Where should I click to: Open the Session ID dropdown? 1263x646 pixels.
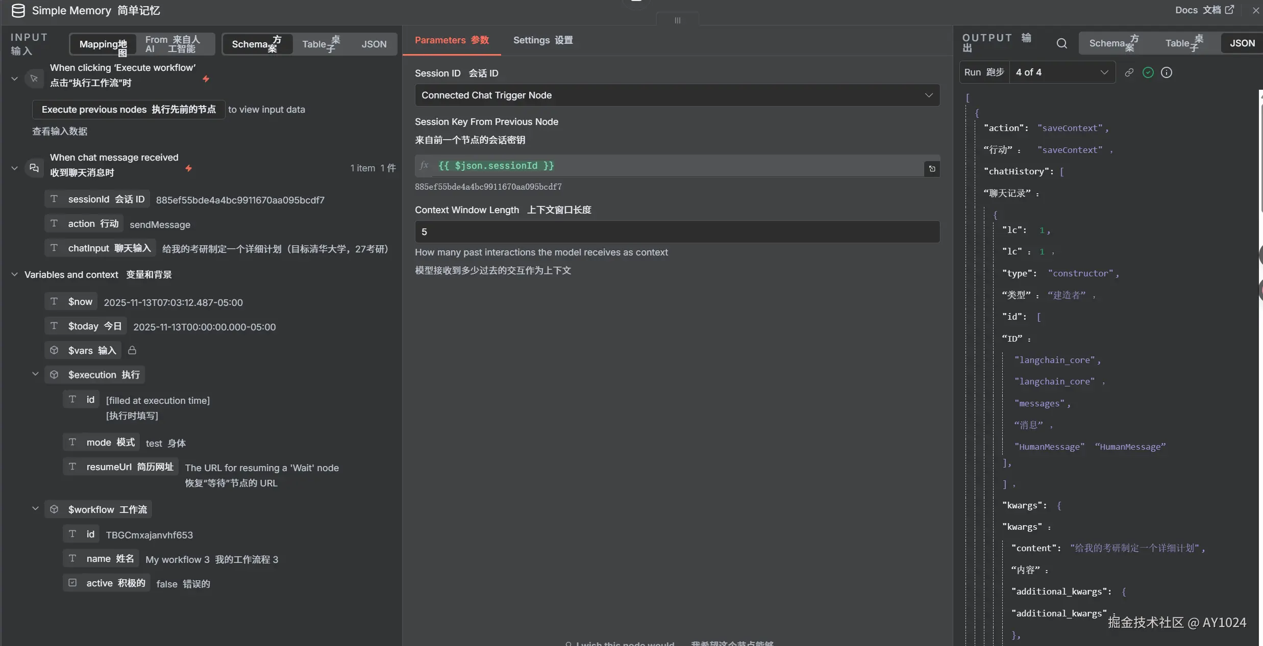677,95
